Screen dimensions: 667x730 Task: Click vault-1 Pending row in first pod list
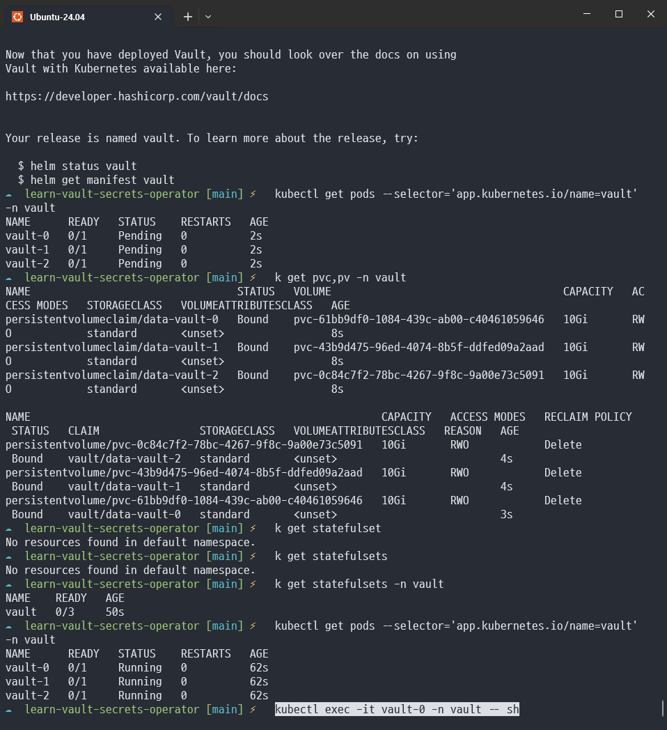pos(134,249)
